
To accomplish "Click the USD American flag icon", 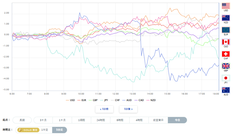I will click(x=226, y=6).
